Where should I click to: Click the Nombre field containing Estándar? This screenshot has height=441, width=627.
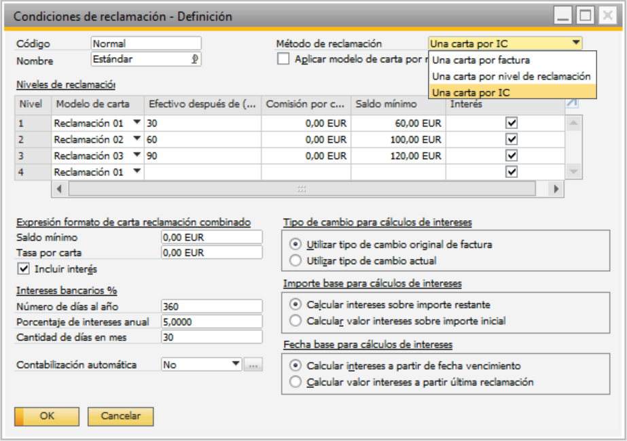[x=146, y=59]
